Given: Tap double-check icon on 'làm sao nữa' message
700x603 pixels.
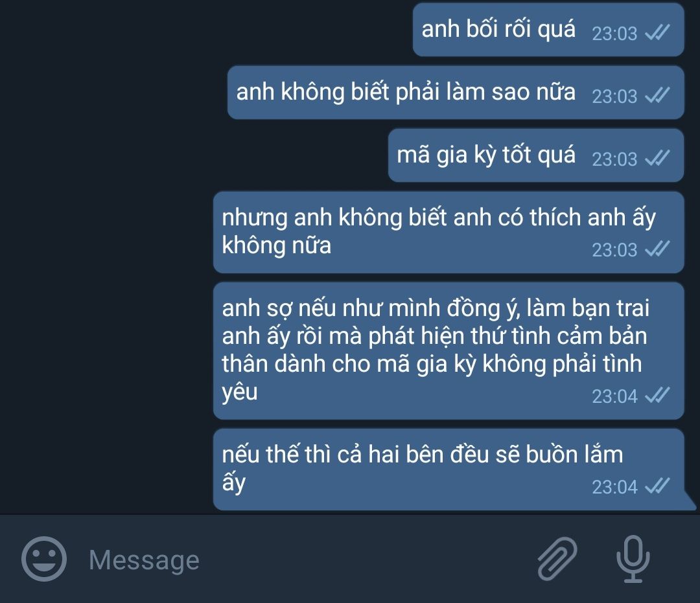Looking at the screenshot, I should [x=658, y=95].
